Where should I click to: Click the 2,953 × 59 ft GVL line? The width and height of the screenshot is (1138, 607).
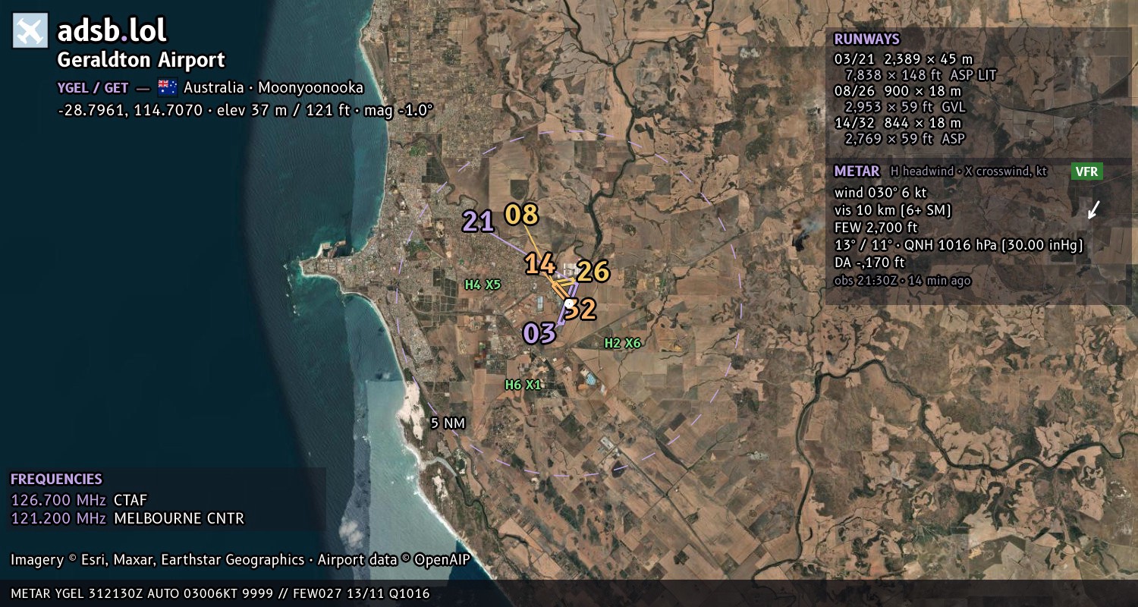(x=904, y=107)
